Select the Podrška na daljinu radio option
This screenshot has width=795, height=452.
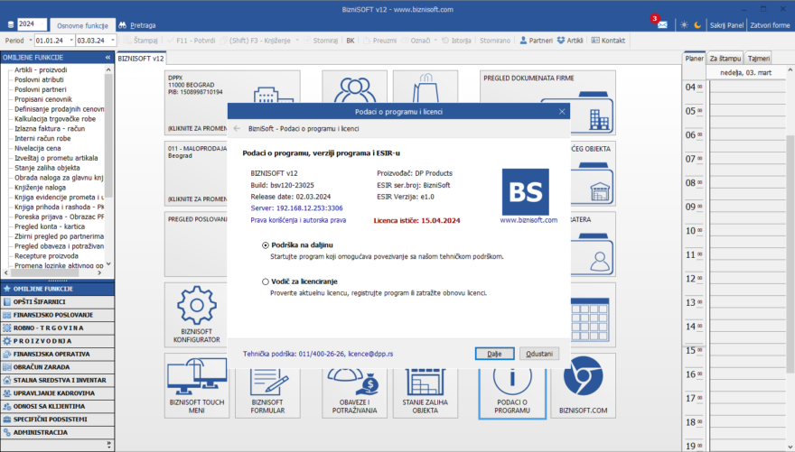coord(265,245)
